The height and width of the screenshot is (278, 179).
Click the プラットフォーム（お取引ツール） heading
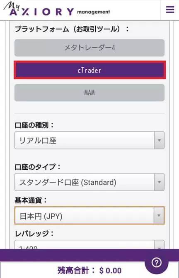(x=72, y=29)
